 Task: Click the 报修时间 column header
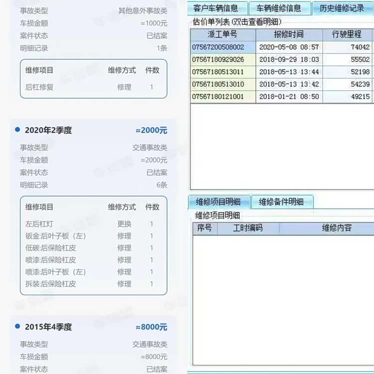pos(288,35)
